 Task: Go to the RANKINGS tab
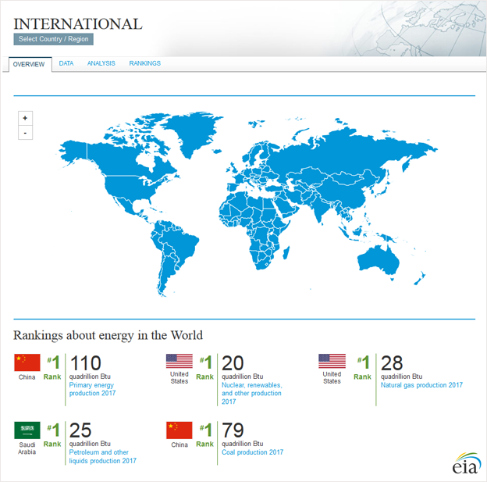pyautogui.click(x=144, y=63)
